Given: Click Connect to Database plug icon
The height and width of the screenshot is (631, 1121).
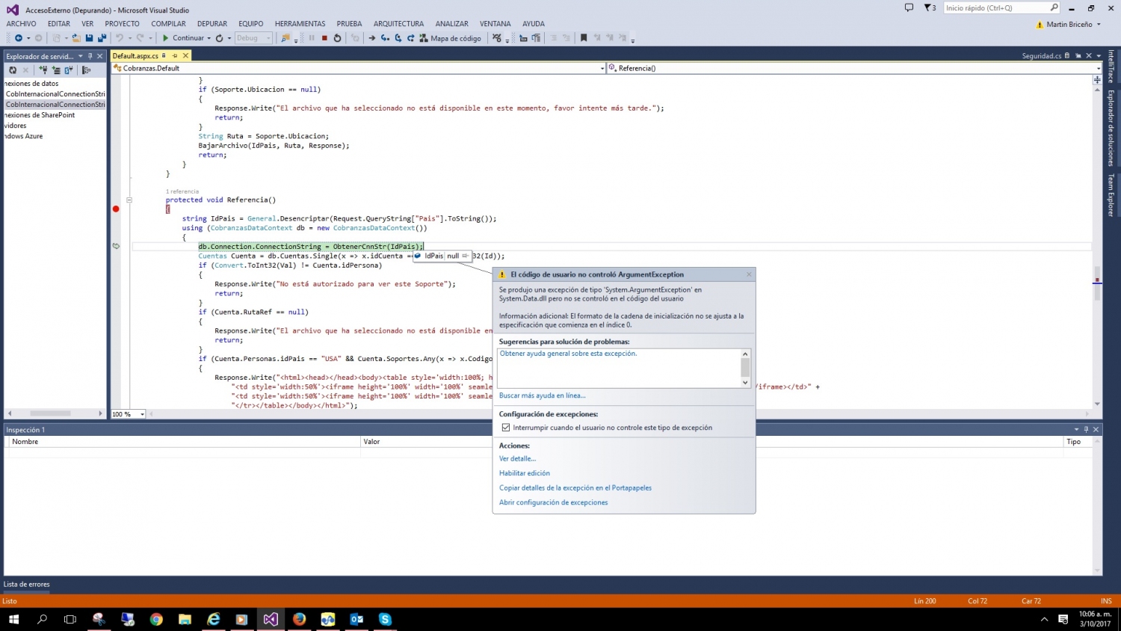Looking at the screenshot, I should [x=43, y=70].
